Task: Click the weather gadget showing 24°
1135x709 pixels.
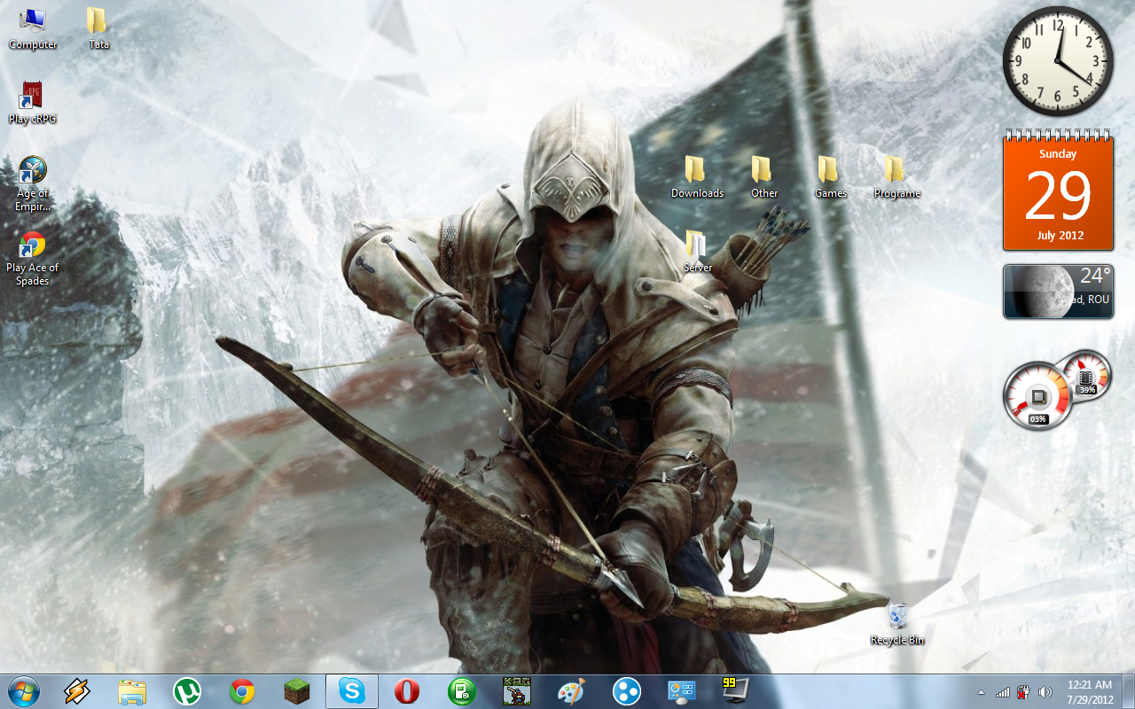Action: click(x=1058, y=291)
